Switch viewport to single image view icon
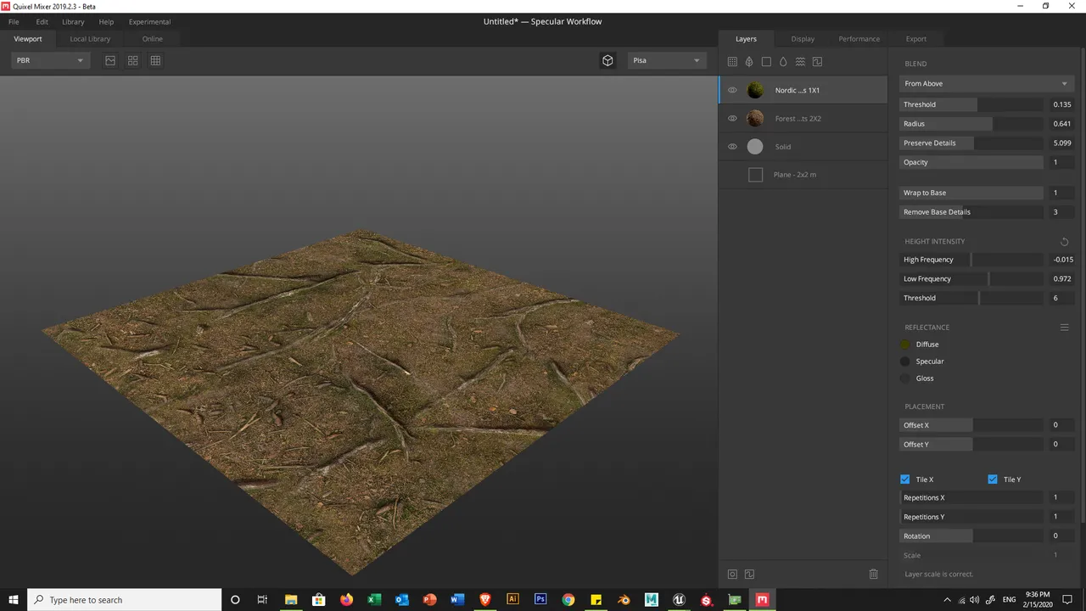Viewport: 1086px width, 611px height. 110,60
